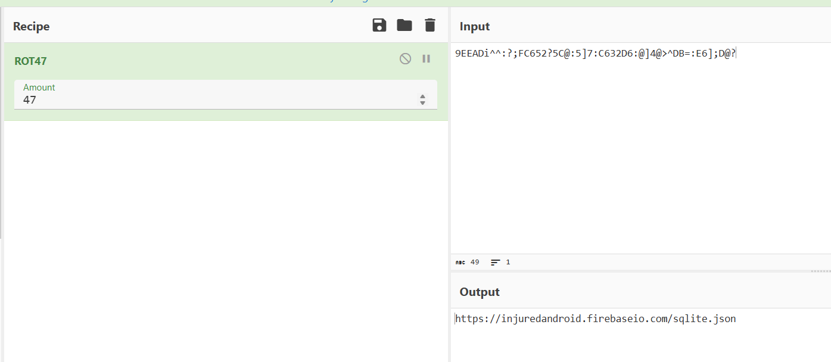Click inside the encoded Input text

click(x=596, y=54)
